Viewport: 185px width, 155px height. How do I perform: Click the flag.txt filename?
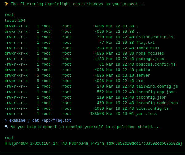click(145, 43)
